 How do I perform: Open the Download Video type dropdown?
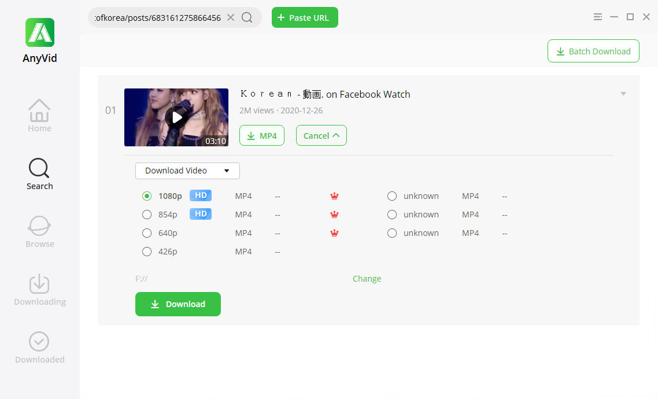[x=187, y=171]
